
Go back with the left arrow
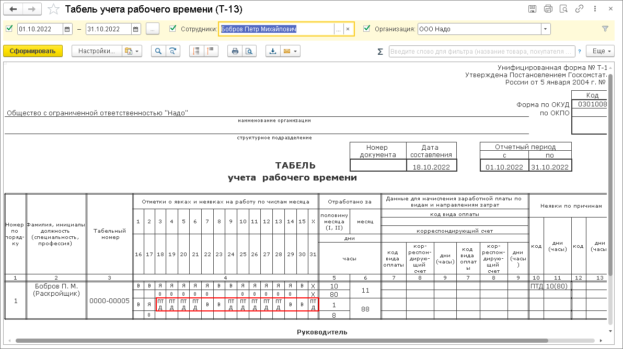[13, 9]
